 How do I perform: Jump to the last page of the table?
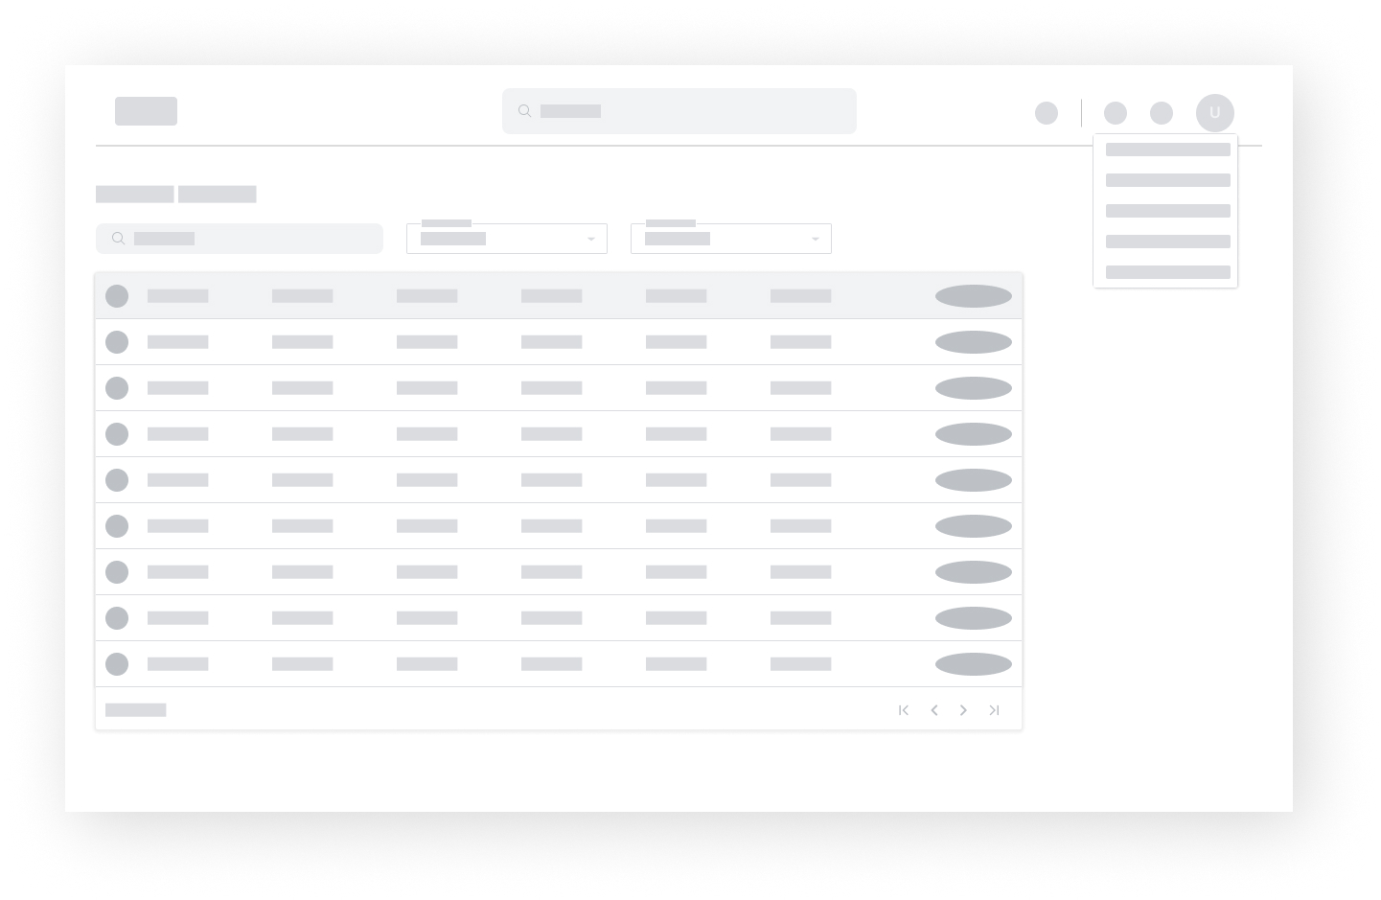click(994, 710)
